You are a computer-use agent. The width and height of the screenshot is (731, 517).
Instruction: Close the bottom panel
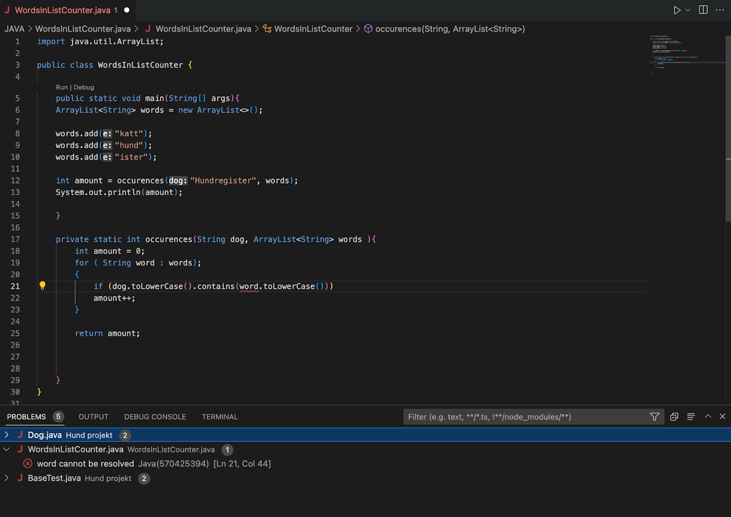[722, 416]
